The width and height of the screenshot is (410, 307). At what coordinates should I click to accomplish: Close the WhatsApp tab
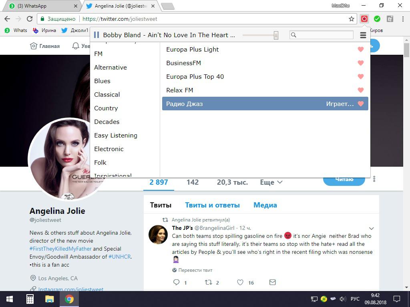click(76, 6)
